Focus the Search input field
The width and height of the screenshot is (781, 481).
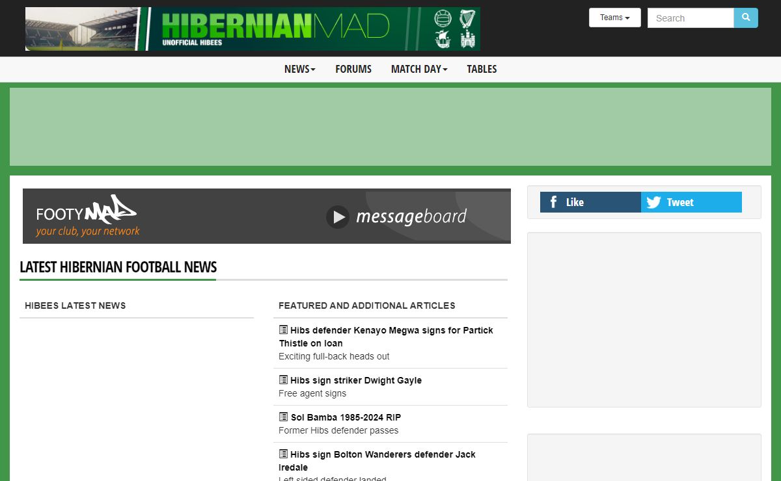[691, 18]
